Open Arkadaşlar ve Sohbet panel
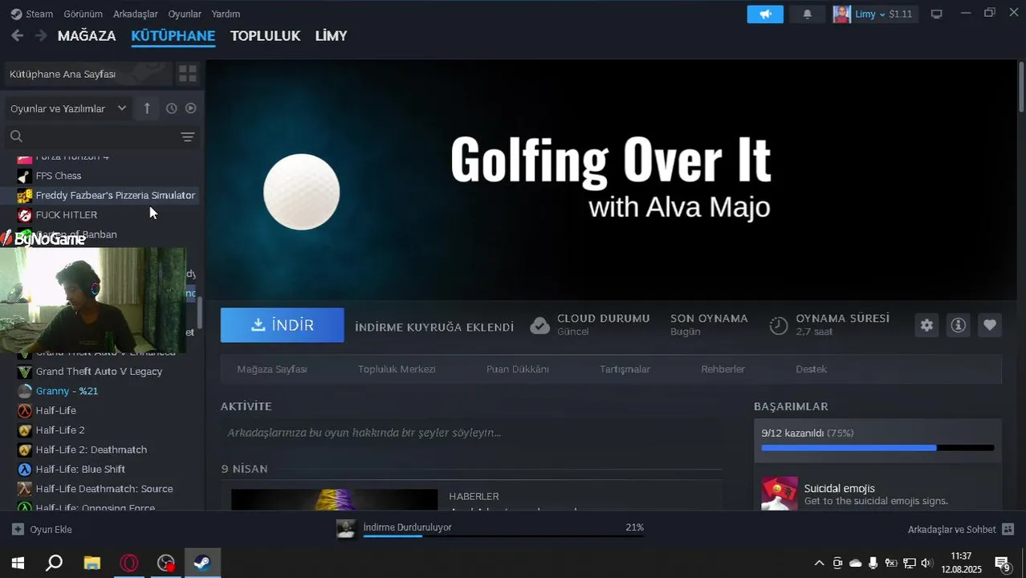The image size is (1026, 578). tap(961, 530)
